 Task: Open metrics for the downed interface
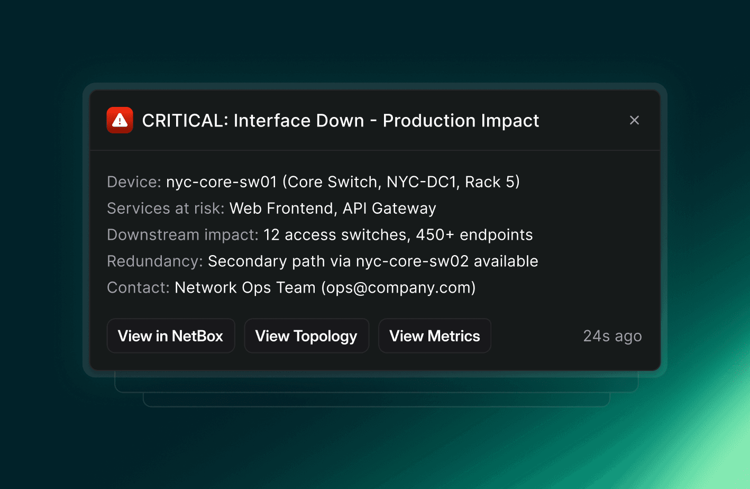point(434,336)
